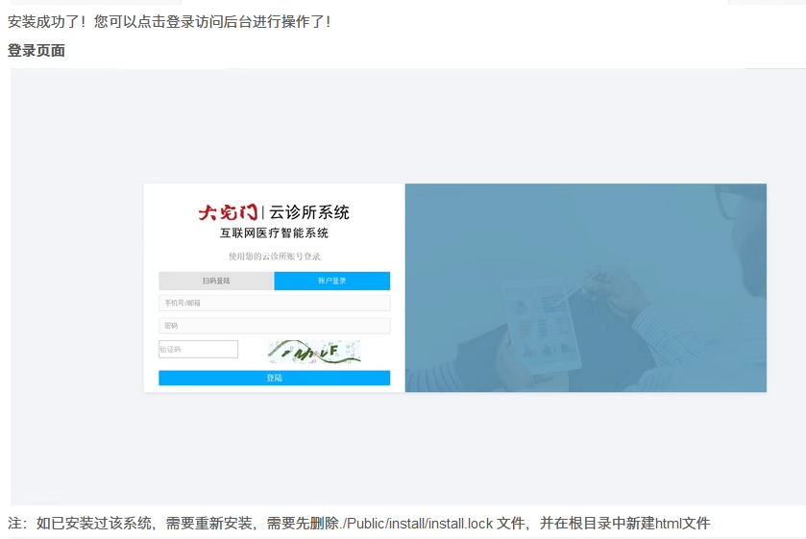
Task: Select the 账户登录 tab
Action: pyautogui.click(x=332, y=281)
